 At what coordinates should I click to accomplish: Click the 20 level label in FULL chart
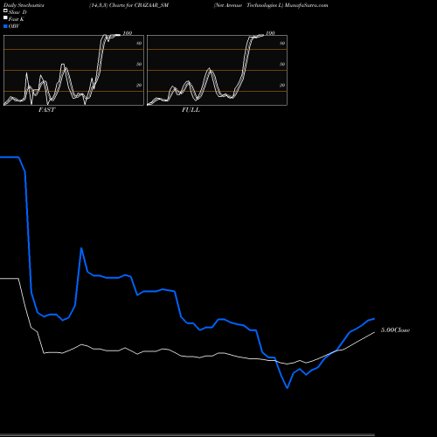pyautogui.click(x=282, y=85)
